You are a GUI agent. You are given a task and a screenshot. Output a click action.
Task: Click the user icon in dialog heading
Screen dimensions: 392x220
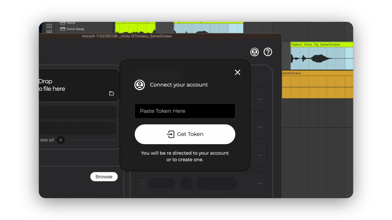pos(139,85)
